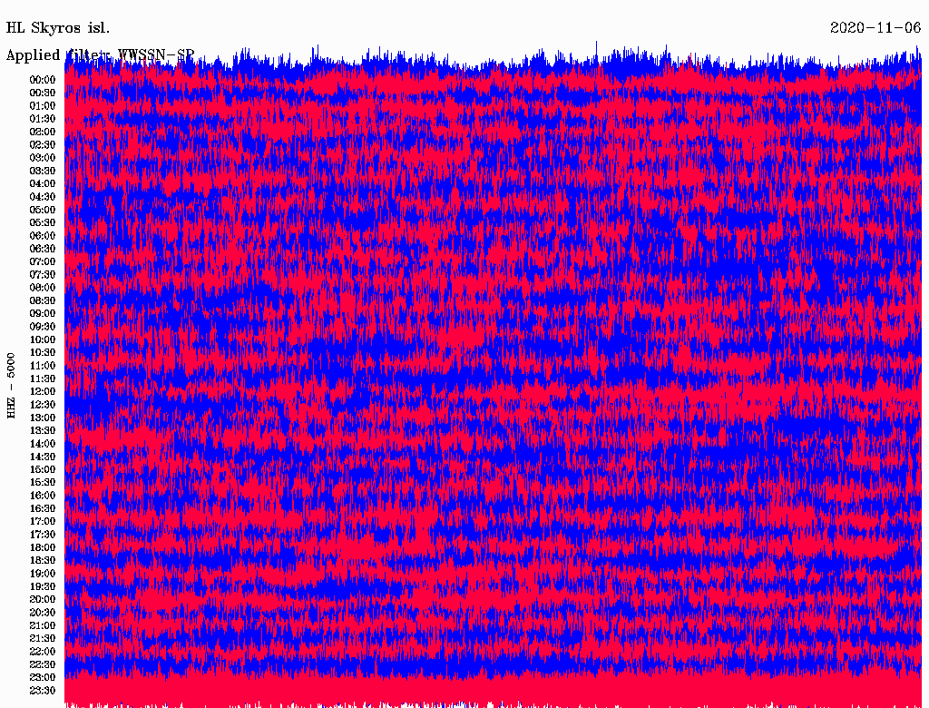
Task: Click the 15:00 time marker
Action: point(43,470)
